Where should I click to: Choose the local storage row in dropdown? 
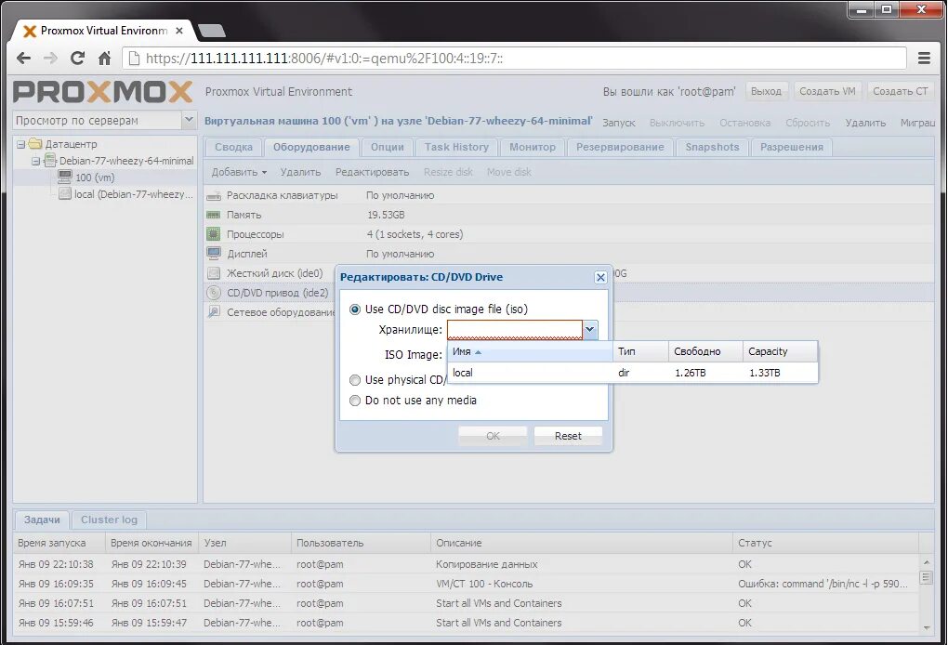[632, 373]
